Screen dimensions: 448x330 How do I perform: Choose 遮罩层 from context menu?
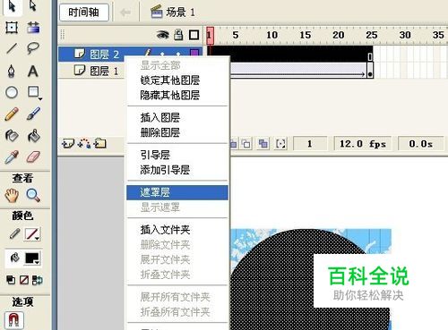pos(177,192)
